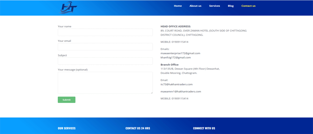The width and height of the screenshot is (313, 134).
Task: Click mawamnr1@hakhantraders.com email address
Action: (181, 92)
